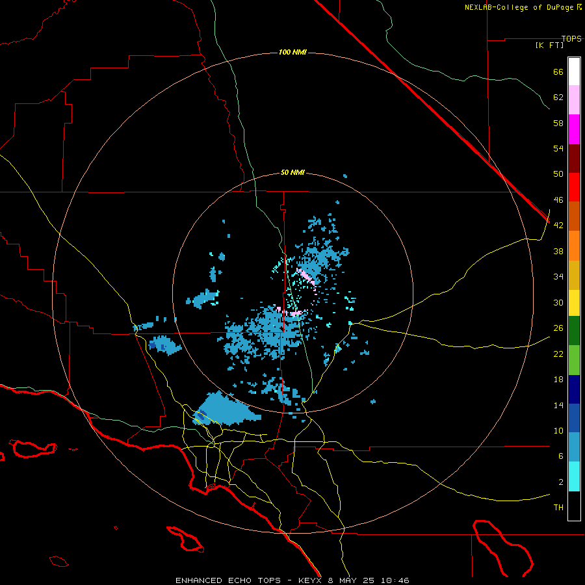
Task: Click the pink diagonal echo streak near radar center
Action: point(307,277)
